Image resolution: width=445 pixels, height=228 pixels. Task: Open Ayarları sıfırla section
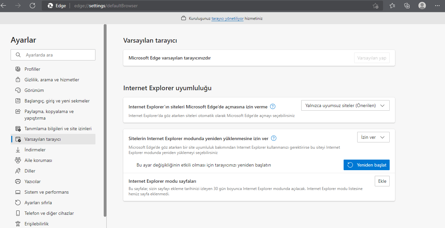pyautogui.click(x=53, y=203)
